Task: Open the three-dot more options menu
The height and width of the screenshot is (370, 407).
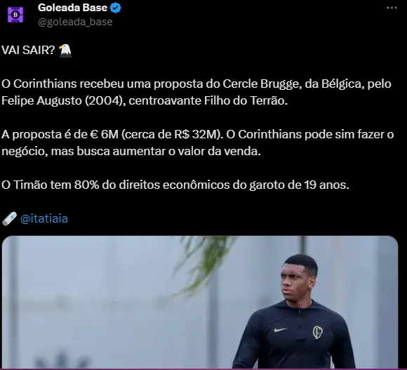Action: (x=392, y=8)
